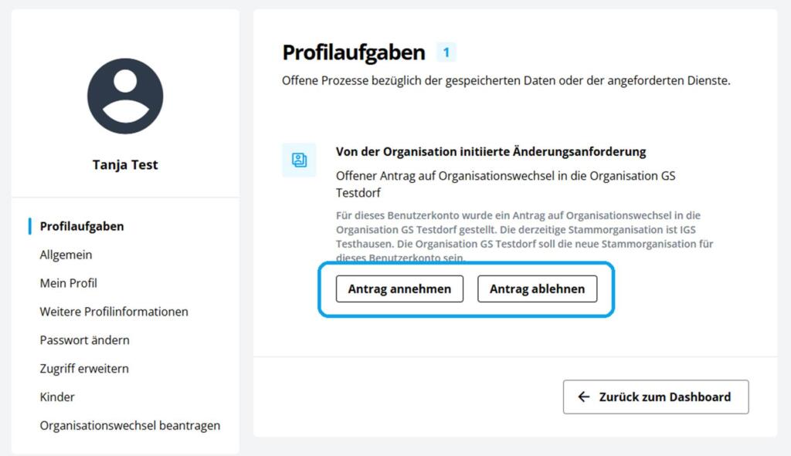Decline the request with Antrag ablehnen

pos(538,289)
